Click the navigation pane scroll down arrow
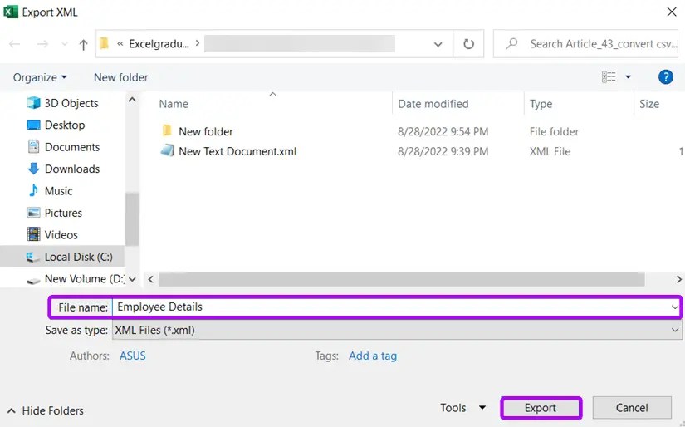 [x=132, y=279]
